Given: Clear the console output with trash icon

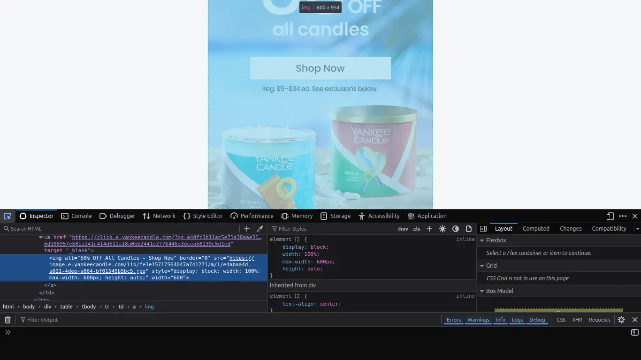Looking at the screenshot, I should [8, 320].
